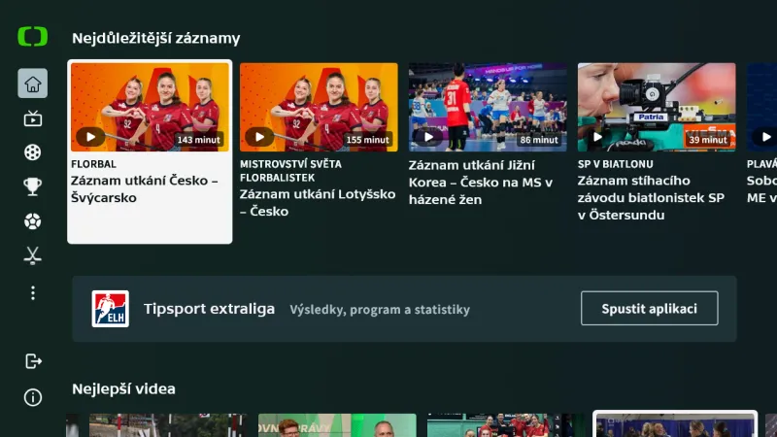Image resolution: width=777 pixels, height=437 pixels.
Task: Click the Nejlepší videa heading
Action: (123, 389)
